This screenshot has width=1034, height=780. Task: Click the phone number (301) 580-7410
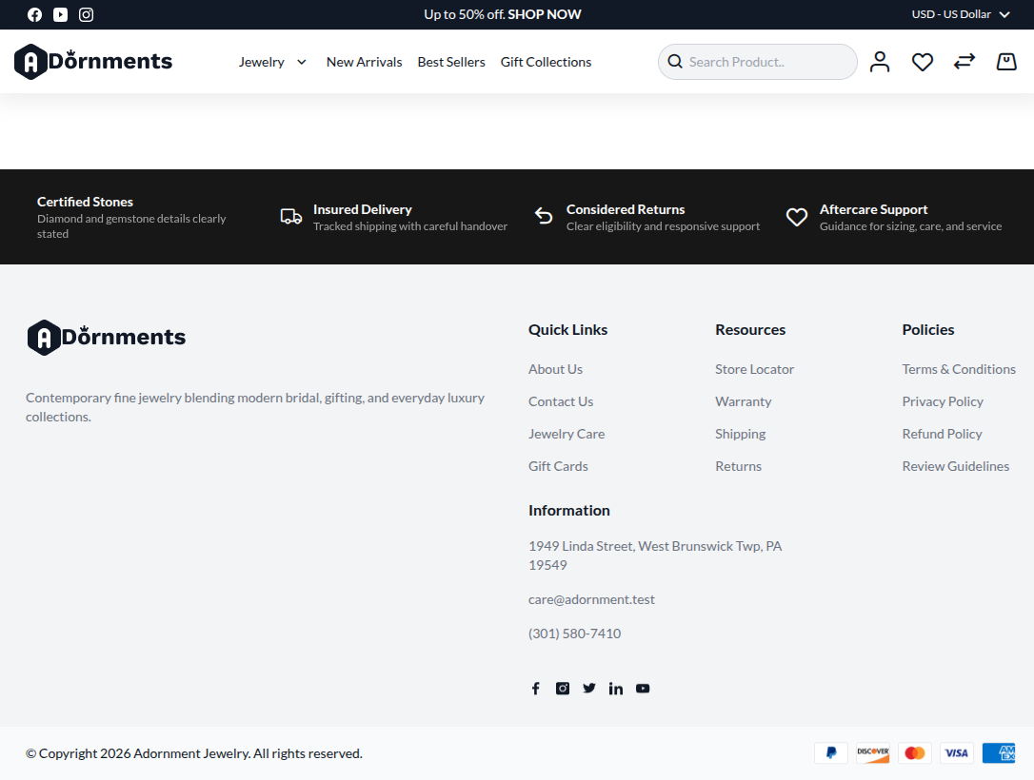point(574,634)
